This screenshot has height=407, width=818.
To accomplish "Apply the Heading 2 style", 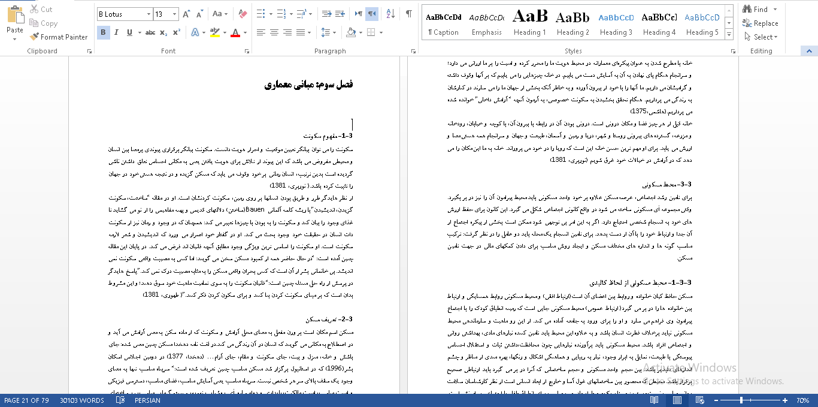I will pos(573,24).
